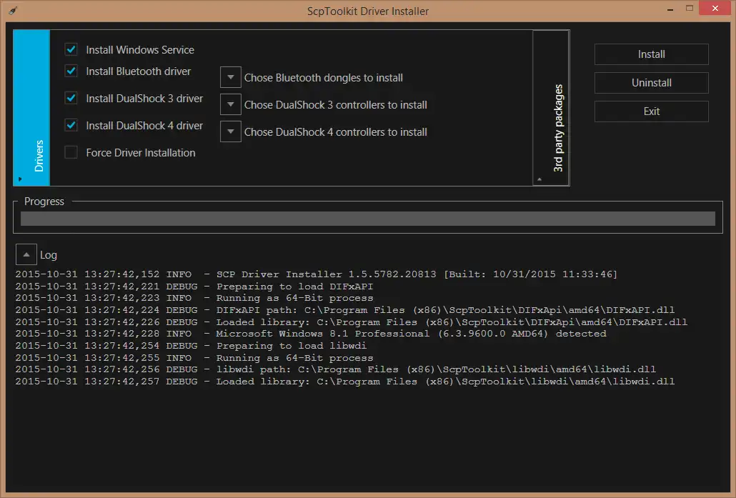Uncheck Install DualShock 3 driver
Viewport: 736px width, 498px height.
tap(71, 99)
